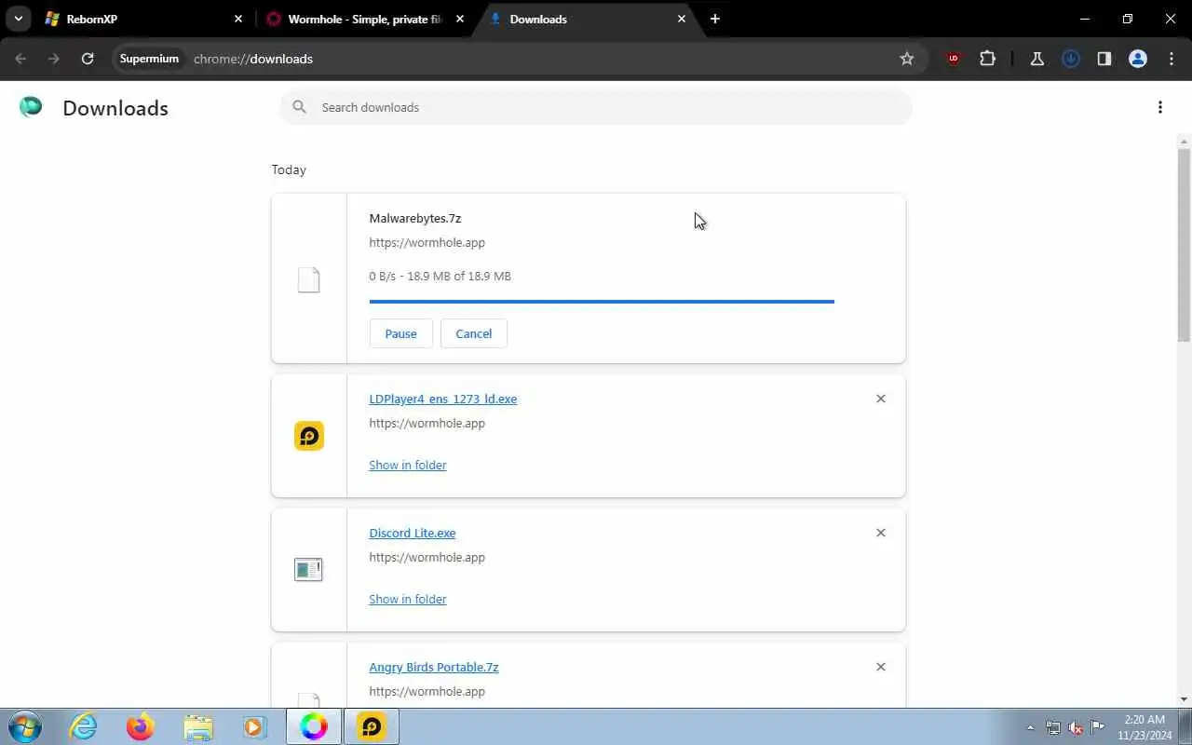Image resolution: width=1192 pixels, height=745 pixels.
Task: Click the Supermium logo on Downloads page
Action: click(31, 107)
